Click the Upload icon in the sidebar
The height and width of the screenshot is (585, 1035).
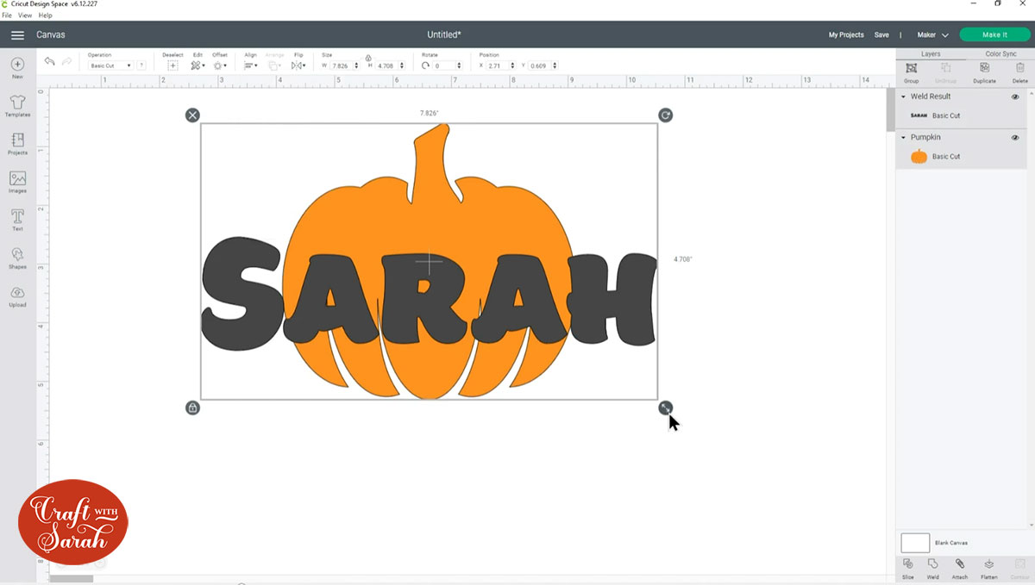click(x=17, y=298)
